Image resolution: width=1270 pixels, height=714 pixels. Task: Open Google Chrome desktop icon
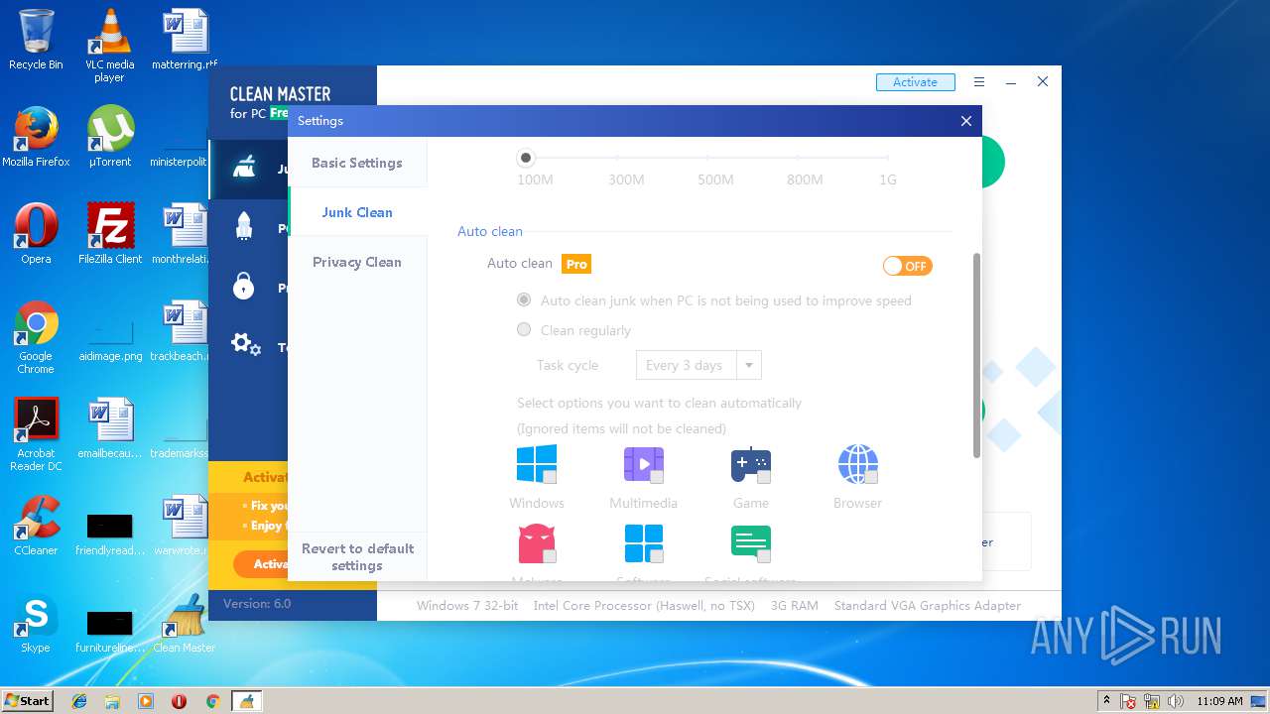tap(36, 337)
